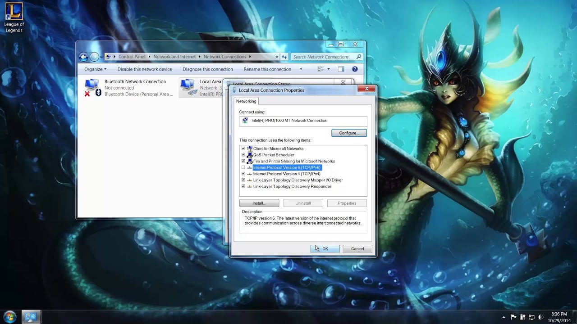Viewport: 577px width, 324px height.
Task: Click the search magnifier in Network Connections
Action: click(x=359, y=57)
